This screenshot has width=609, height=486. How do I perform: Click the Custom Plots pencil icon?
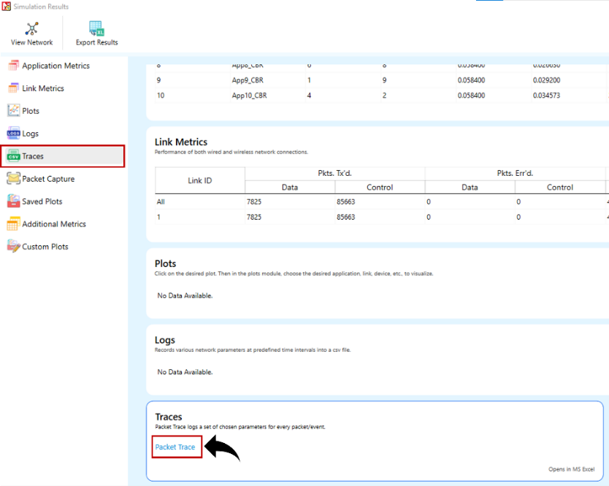[x=13, y=247]
